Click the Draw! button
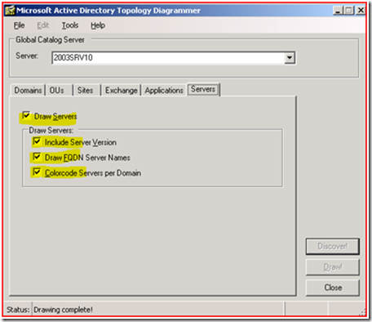372x322 pixels. pos(333,267)
